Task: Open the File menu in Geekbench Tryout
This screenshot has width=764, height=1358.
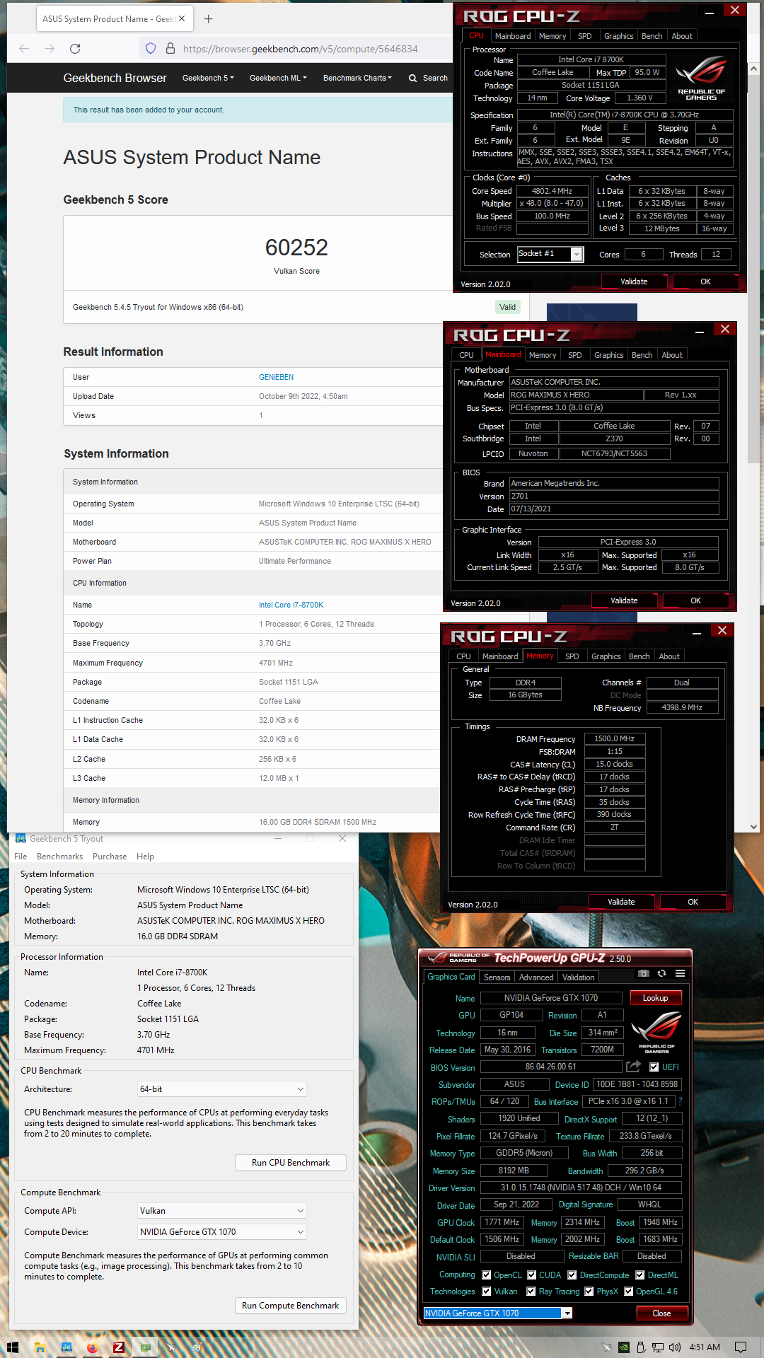Action: click(x=21, y=857)
